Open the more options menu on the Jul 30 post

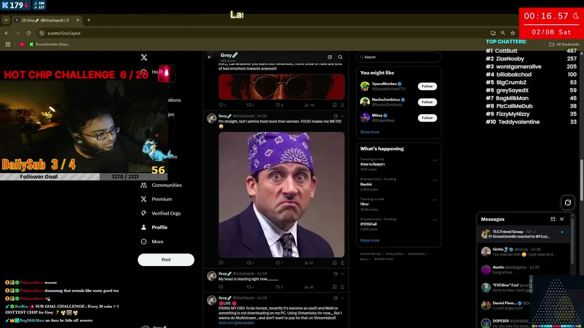[342, 116]
